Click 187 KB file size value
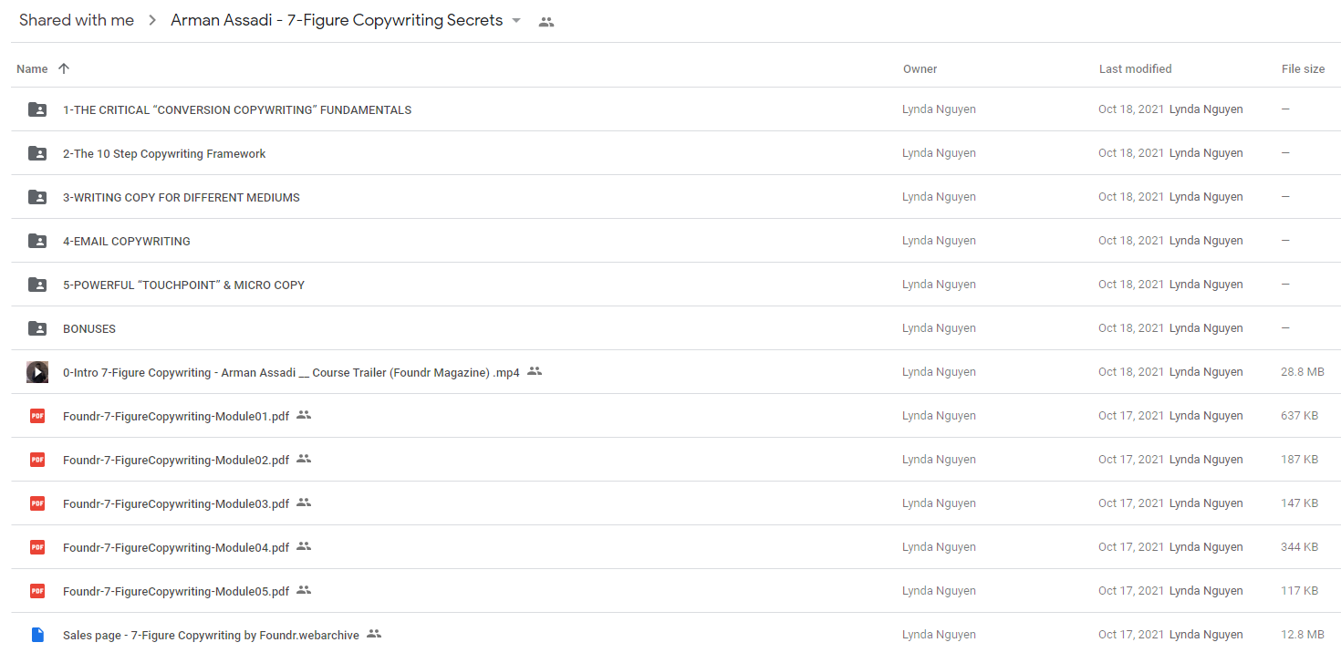This screenshot has height=653, width=1341. click(1299, 460)
